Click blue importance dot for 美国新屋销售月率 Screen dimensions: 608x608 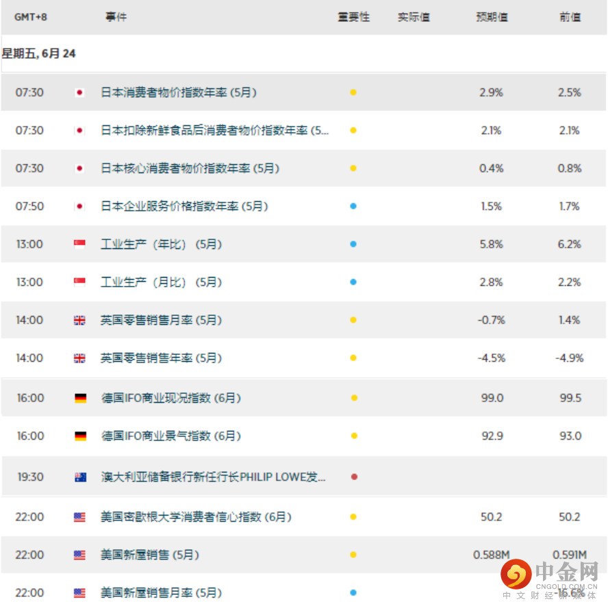click(353, 592)
